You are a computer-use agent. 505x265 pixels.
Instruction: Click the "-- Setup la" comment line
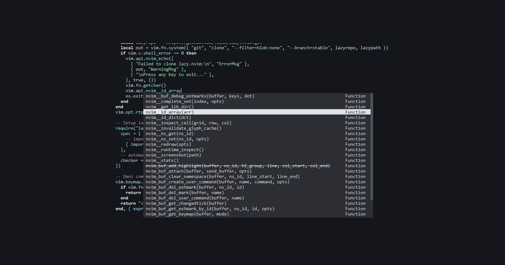click(x=129, y=123)
